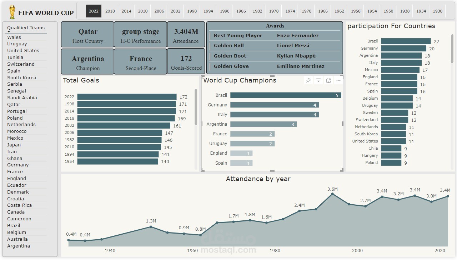Click Kylian Mbappé Golden Boot winner
457x260 pixels.
pos(296,56)
